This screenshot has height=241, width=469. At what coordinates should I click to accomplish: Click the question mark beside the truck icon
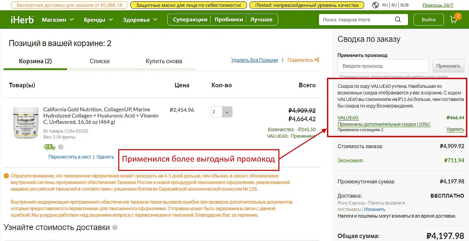click(x=61, y=147)
